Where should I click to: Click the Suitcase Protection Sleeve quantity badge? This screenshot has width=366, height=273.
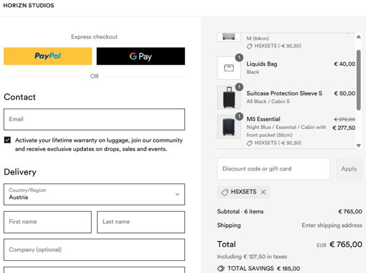pyautogui.click(x=239, y=87)
